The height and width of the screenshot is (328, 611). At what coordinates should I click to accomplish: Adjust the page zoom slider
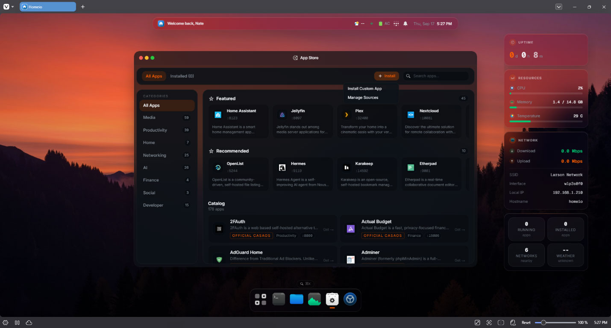(555, 322)
